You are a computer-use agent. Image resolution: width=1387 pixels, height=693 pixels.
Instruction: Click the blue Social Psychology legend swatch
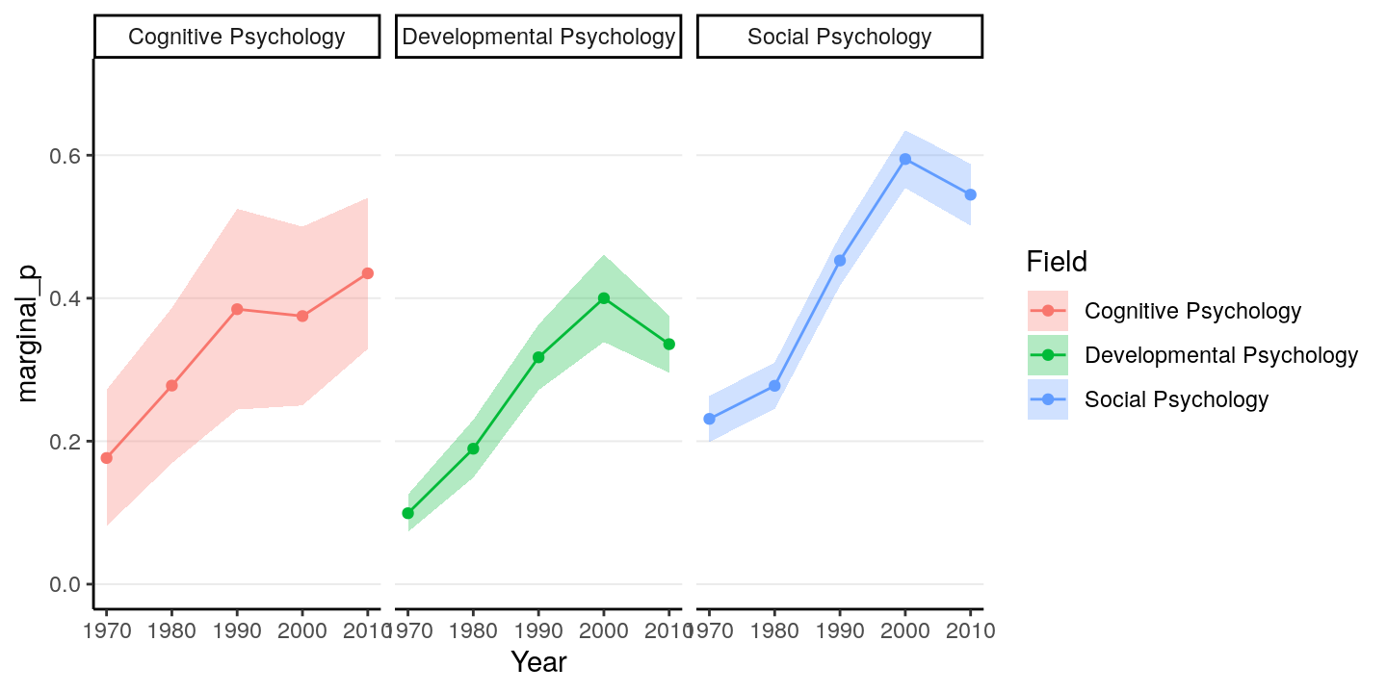pos(1048,399)
